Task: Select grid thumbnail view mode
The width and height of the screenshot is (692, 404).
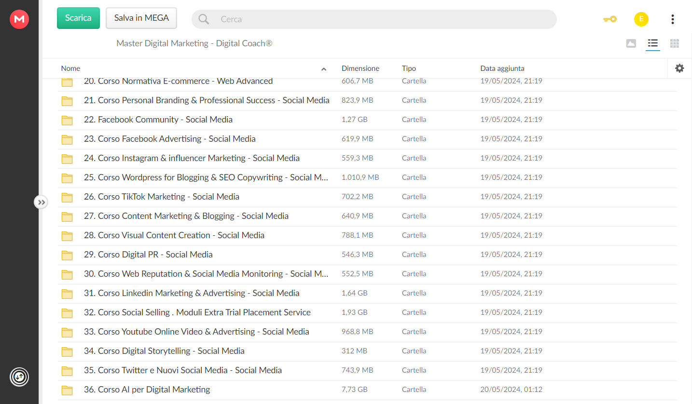Action: click(x=675, y=44)
